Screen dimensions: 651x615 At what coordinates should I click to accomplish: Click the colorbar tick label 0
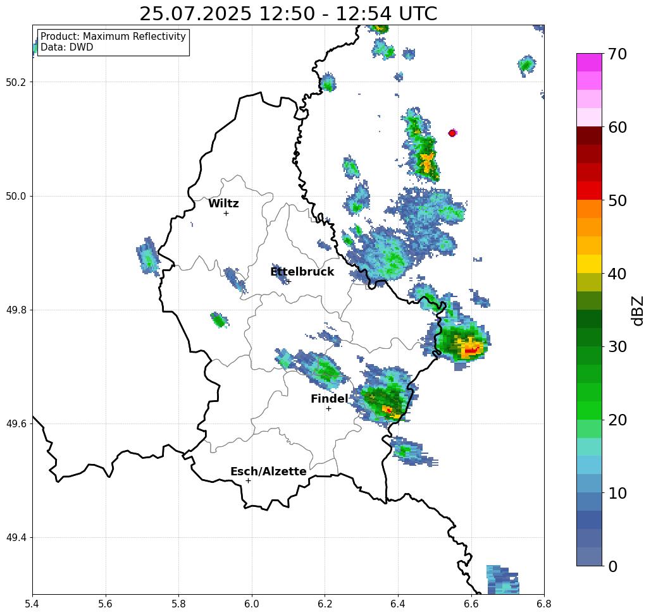click(x=613, y=566)
